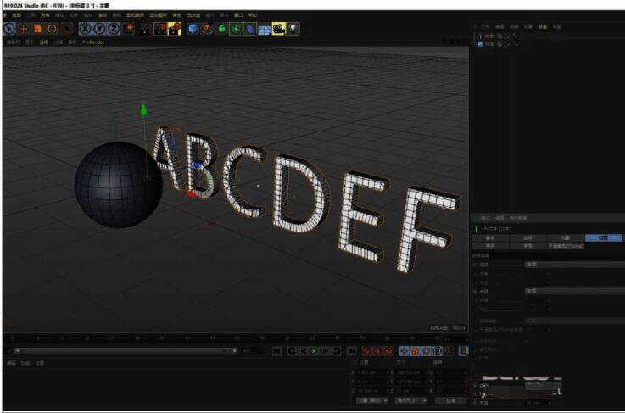Click the Camera icon in toolbar
Screen dimensions: 625x413
click(278, 29)
